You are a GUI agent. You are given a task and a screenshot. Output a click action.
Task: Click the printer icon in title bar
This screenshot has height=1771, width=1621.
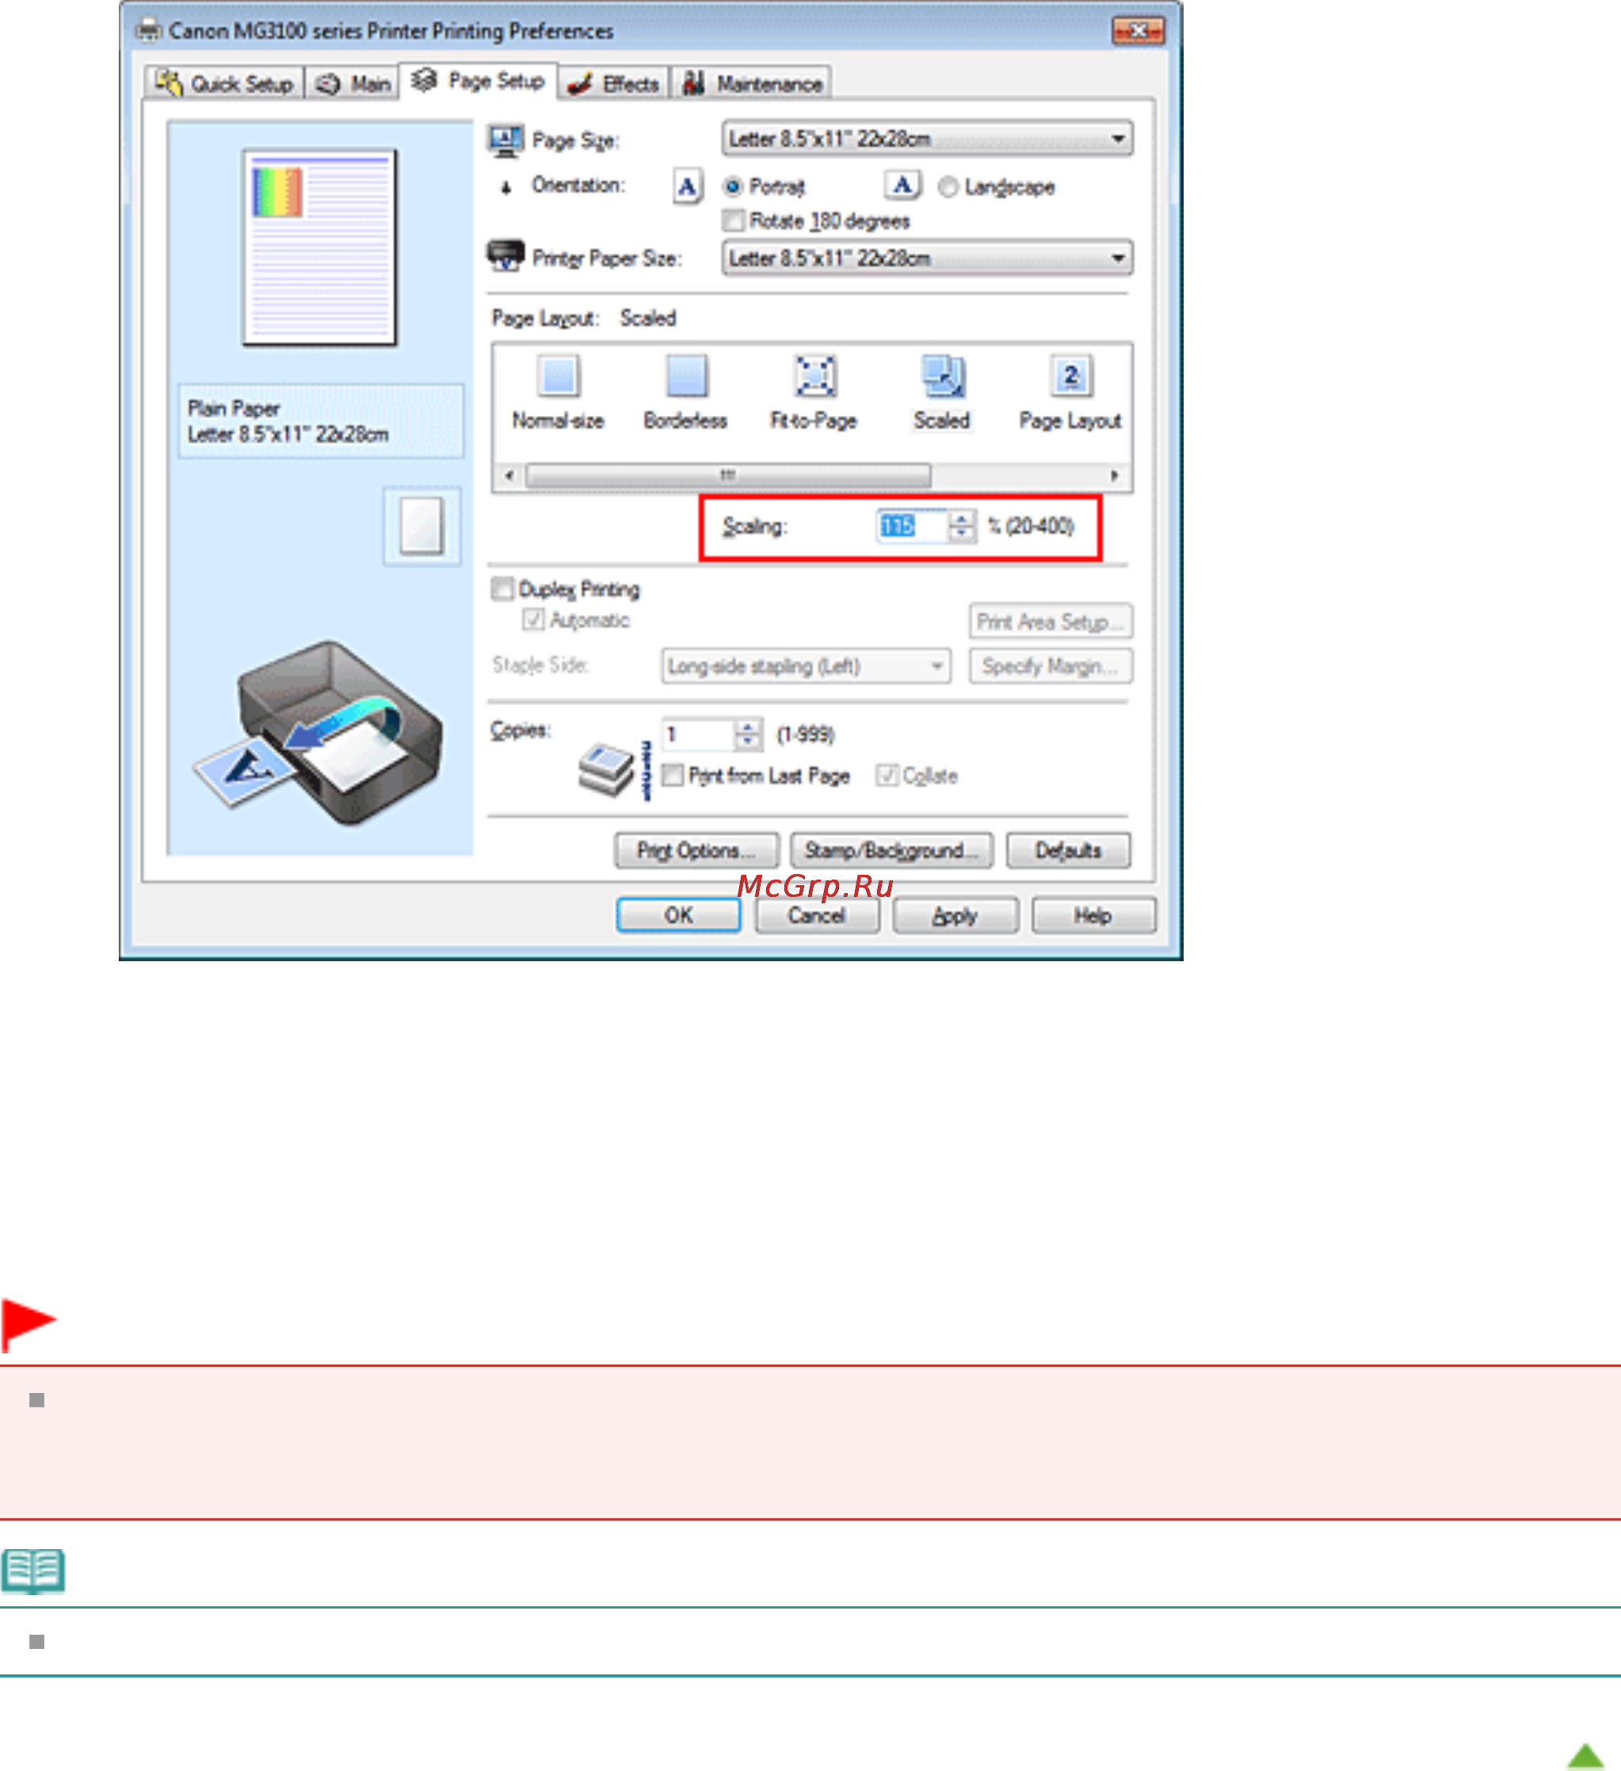(x=148, y=30)
